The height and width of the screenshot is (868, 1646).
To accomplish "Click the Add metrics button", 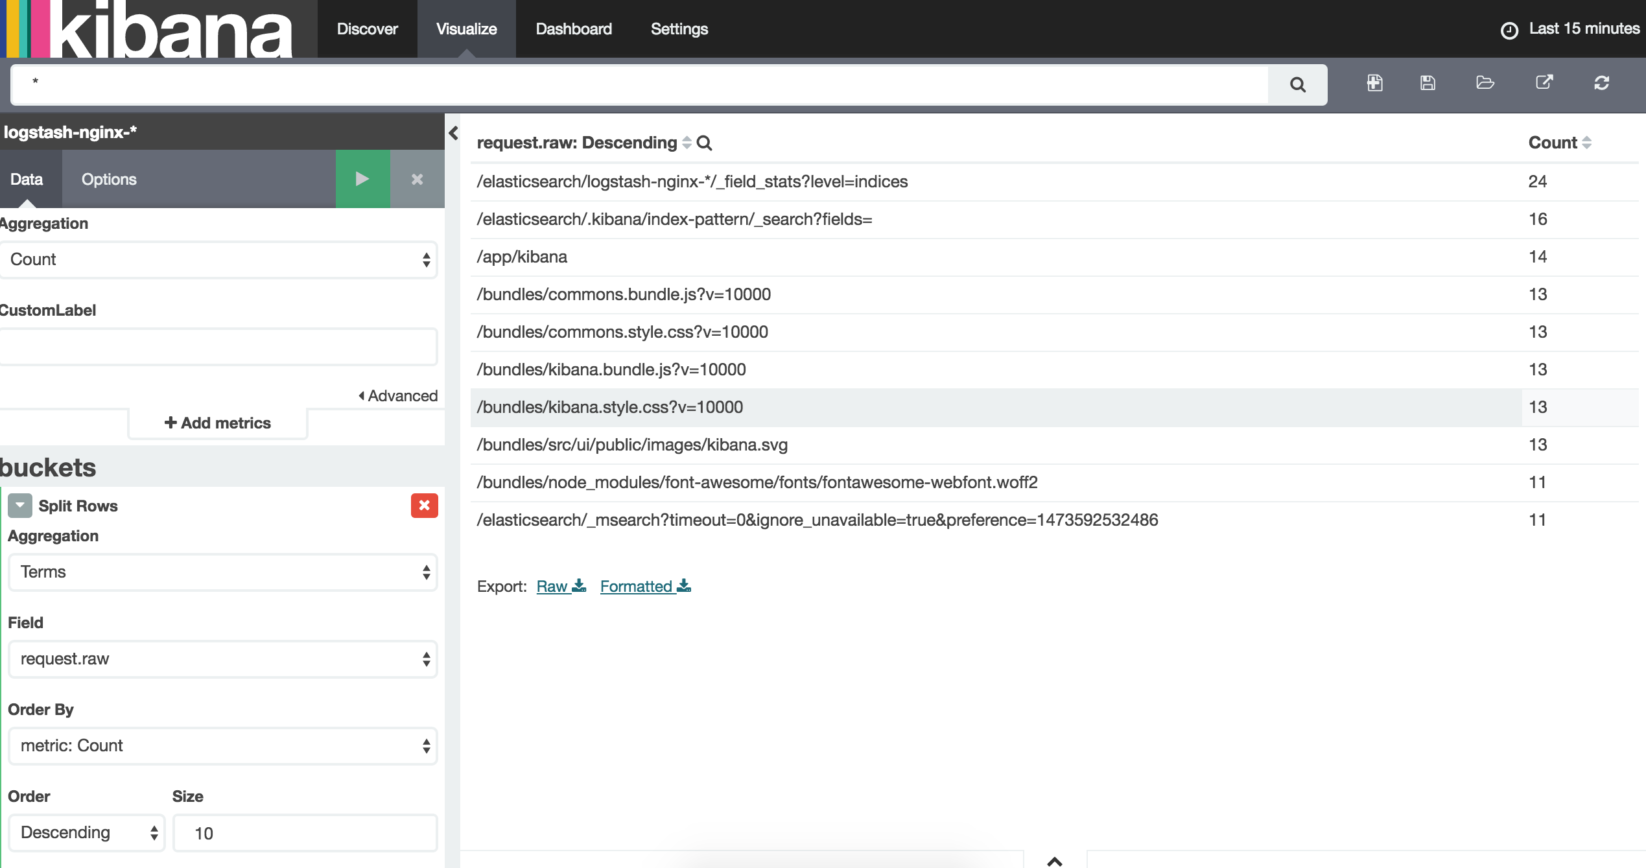I will pyautogui.click(x=217, y=423).
